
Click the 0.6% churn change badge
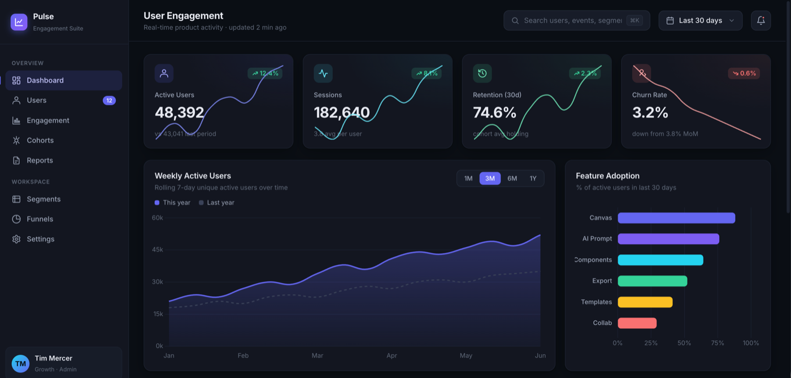click(744, 73)
